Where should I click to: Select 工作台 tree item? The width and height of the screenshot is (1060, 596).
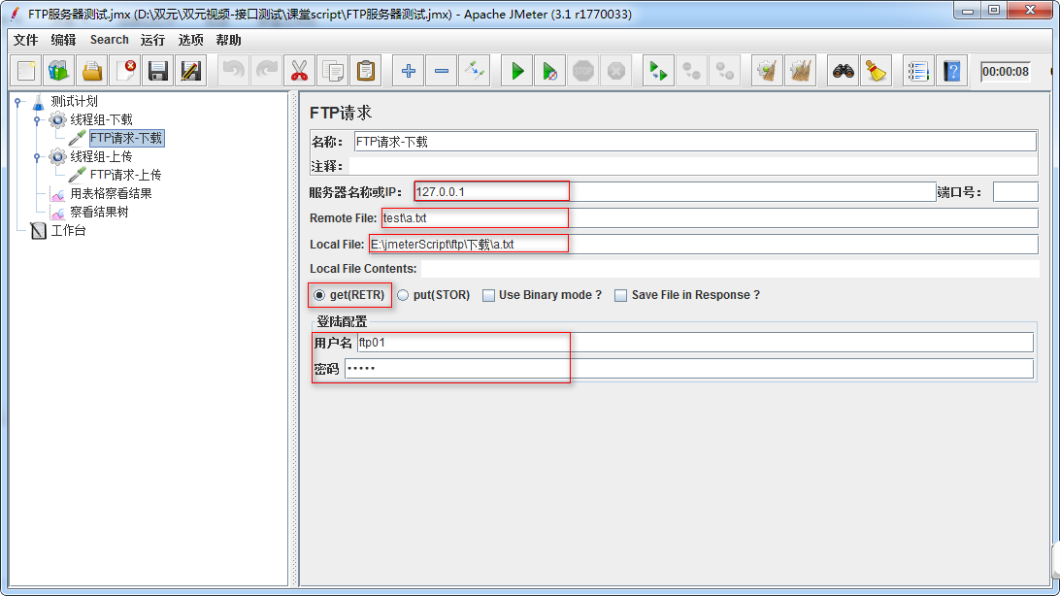(68, 230)
